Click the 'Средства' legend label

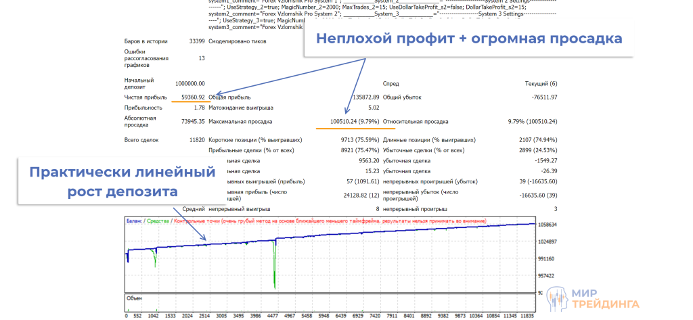coord(158,221)
